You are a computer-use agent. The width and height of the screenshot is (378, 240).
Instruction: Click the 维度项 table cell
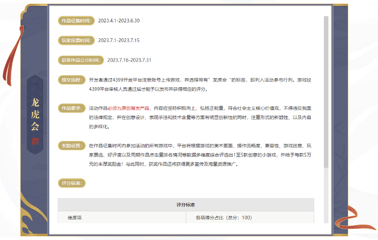(x=122, y=217)
